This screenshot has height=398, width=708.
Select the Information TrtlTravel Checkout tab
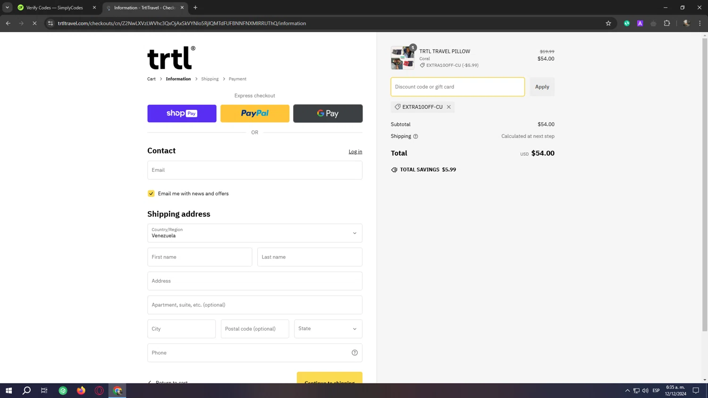[x=144, y=8]
